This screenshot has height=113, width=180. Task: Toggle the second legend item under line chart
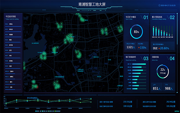tap(45, 111)
